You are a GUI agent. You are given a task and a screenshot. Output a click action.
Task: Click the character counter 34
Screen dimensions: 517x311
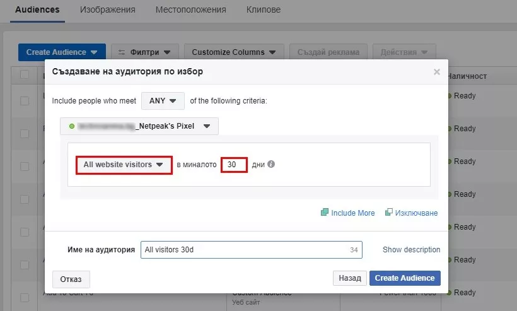click(354, 250)
